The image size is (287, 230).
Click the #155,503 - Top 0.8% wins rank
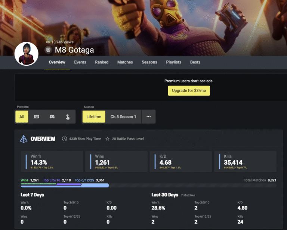(x=107, y=168)
